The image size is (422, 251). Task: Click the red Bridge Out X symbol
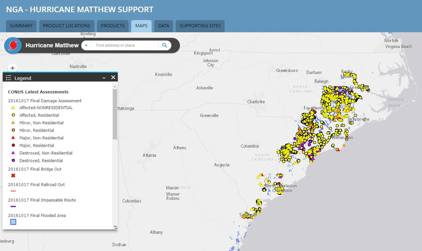tap(13, 176)
